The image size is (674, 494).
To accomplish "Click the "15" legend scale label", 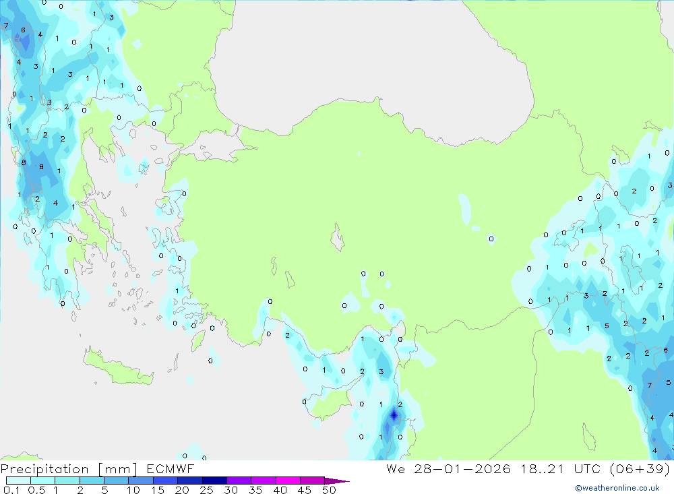I will (158, 490).
